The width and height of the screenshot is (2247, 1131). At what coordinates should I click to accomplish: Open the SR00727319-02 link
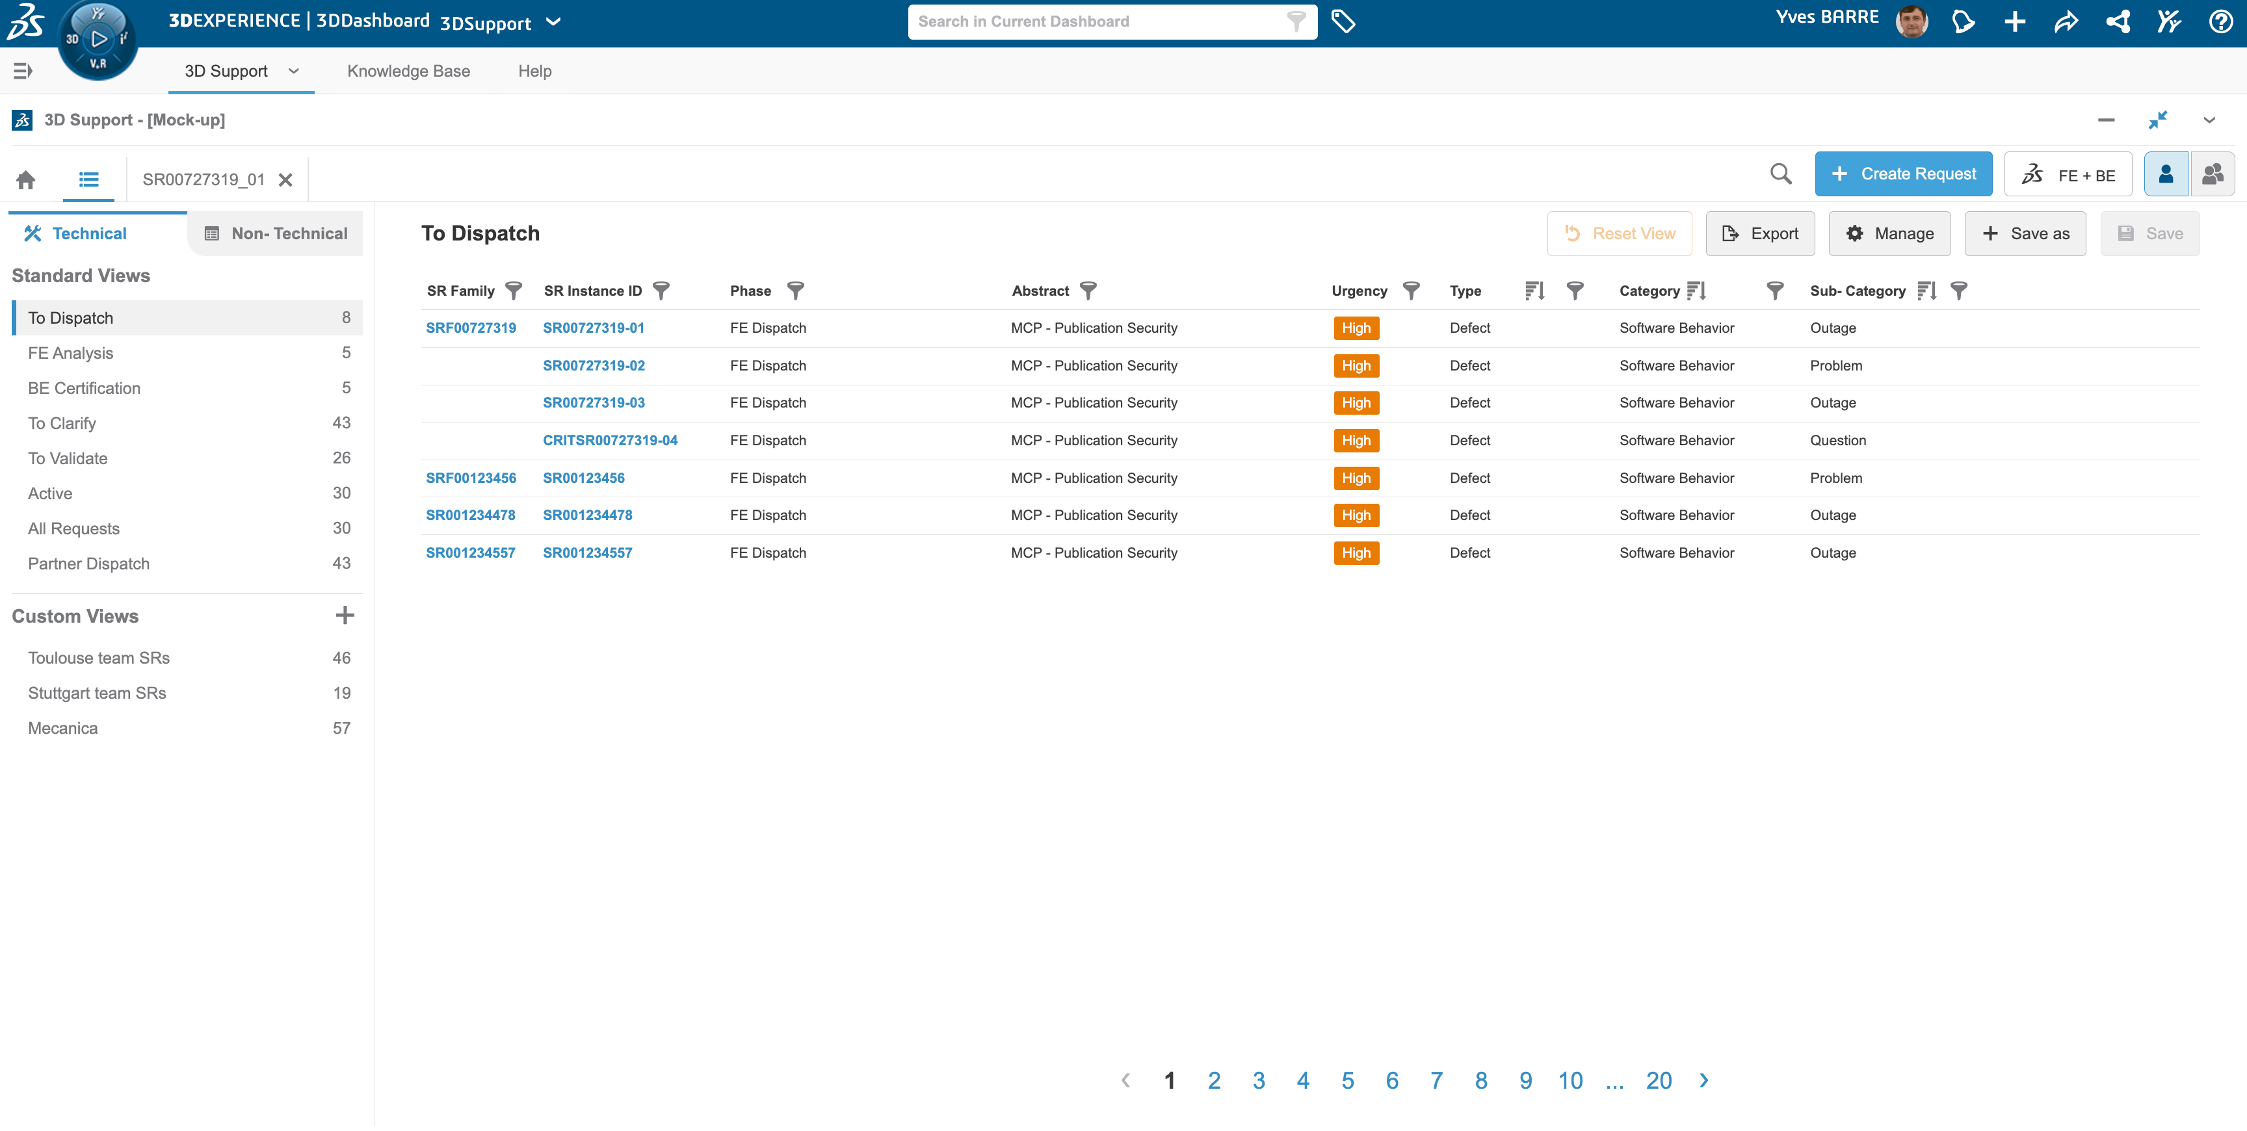pos(593,365)
